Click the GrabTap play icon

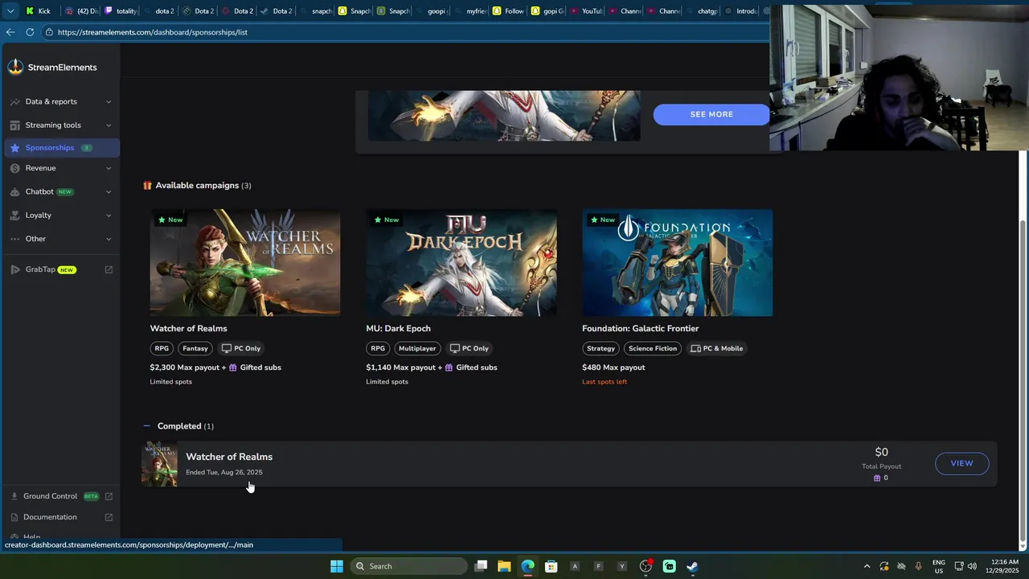(x=15, y=269)
